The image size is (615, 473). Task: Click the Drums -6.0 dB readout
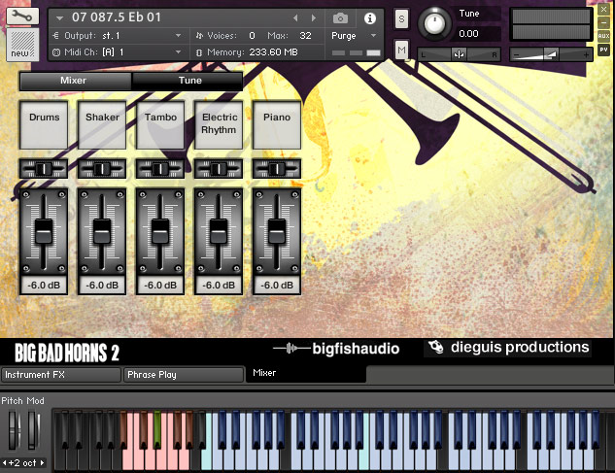tap(44, 286)
